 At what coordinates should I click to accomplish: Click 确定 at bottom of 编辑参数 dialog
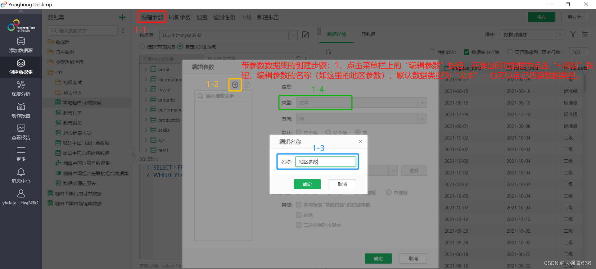378,258
